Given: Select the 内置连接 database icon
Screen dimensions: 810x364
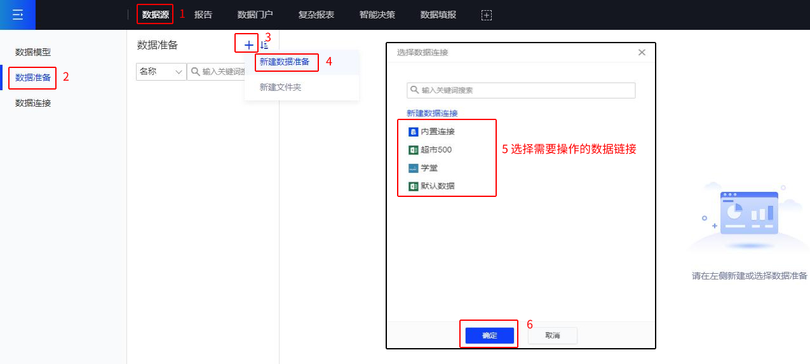Looking at the screenshot, I should coord(413,131).
